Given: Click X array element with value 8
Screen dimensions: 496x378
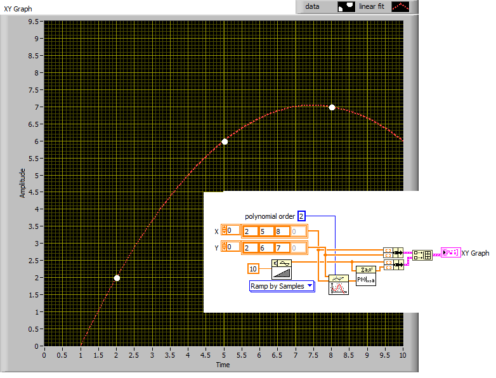Looking at the screenshot, I should [282, 231].
